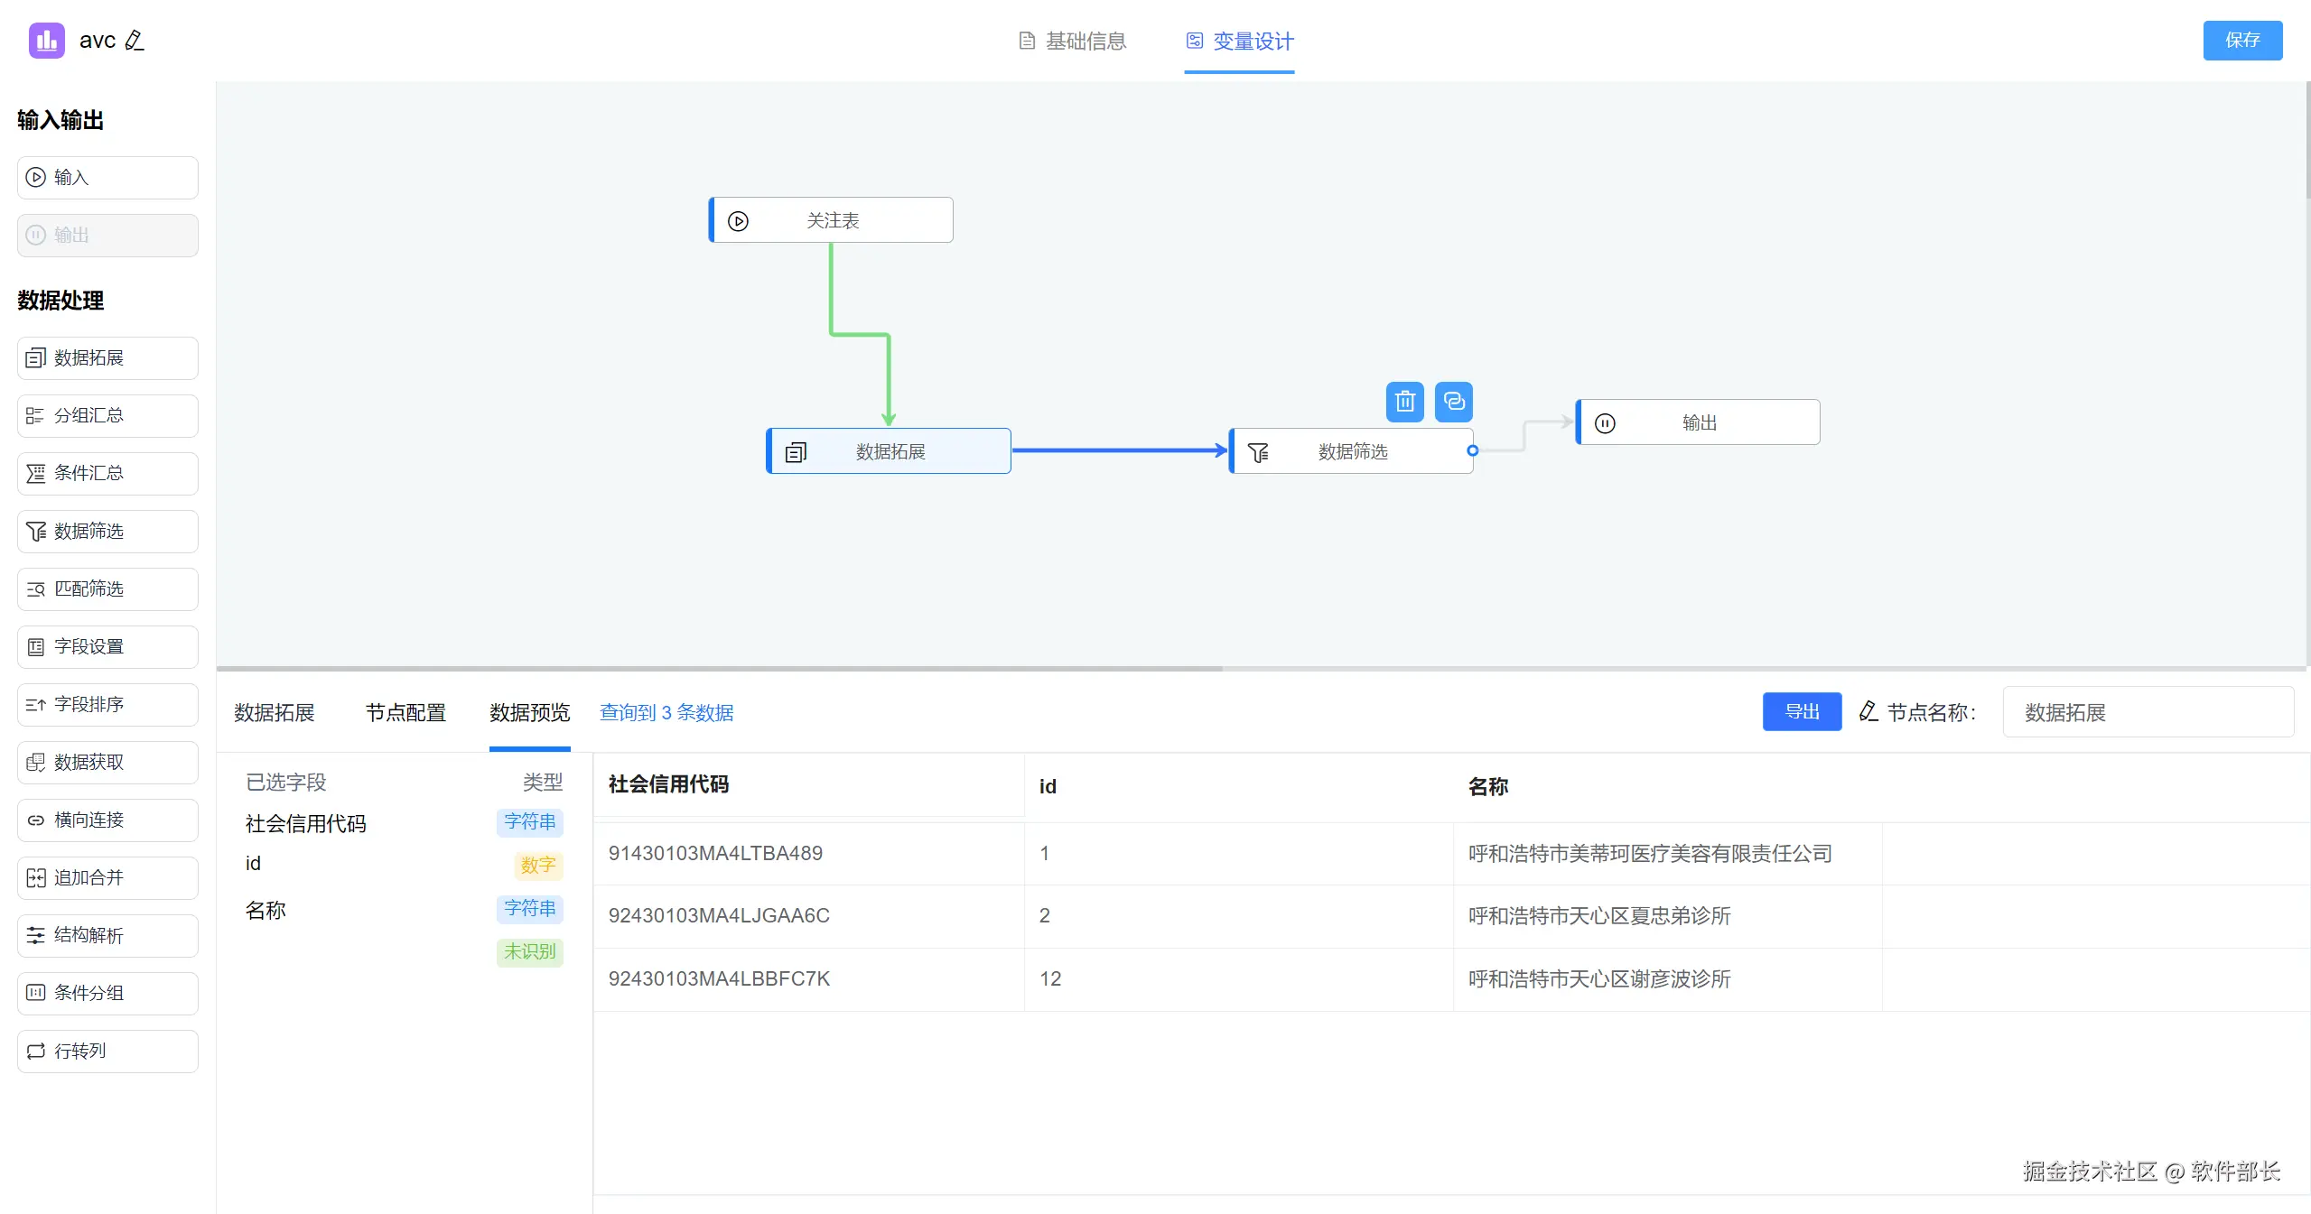2311x1214 pixels.
Task: Open the 节点配置 tab
Action: [405, 713]
